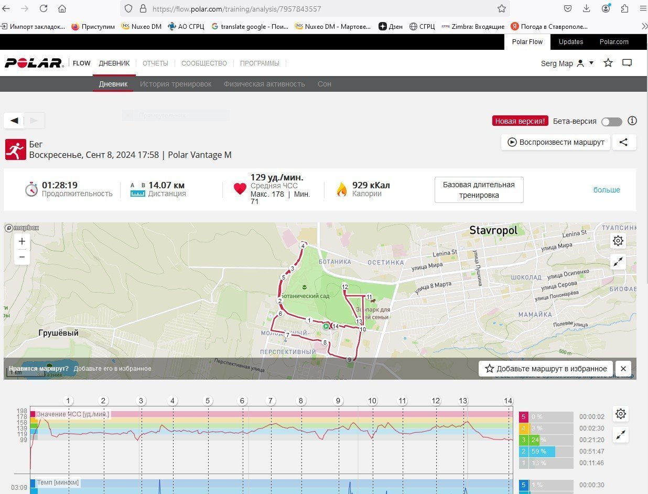The image size is (648, 494).
Task: Open the heart rate graph settings gear
Action: click(621, 414)
